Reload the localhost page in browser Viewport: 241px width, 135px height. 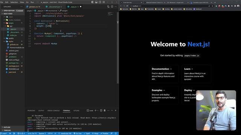(x=127, y=6)
